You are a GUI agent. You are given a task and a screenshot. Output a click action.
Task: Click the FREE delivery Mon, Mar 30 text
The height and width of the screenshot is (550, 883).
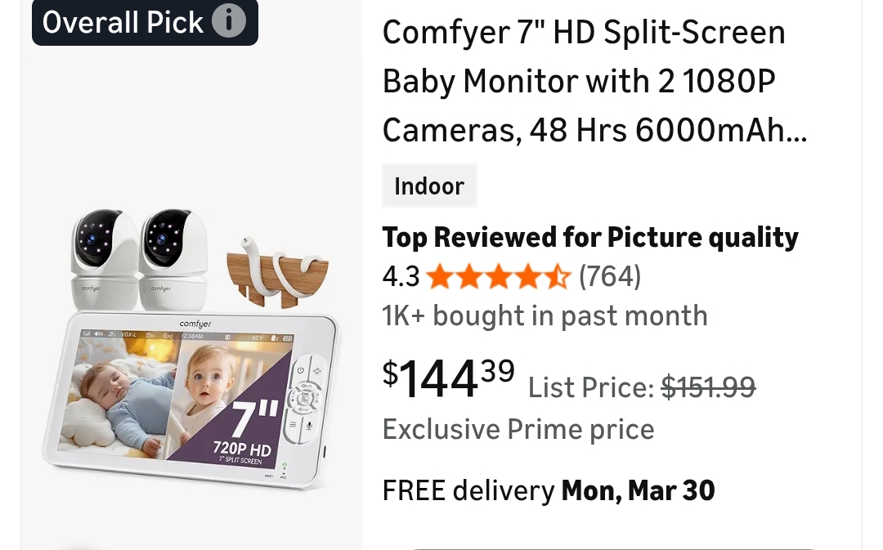[x=549, y=490]
